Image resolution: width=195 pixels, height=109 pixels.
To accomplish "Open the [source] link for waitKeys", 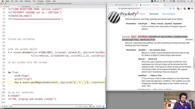I will pos(189,40).
